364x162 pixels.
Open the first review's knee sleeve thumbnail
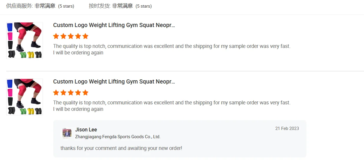(x=24, y=40)
